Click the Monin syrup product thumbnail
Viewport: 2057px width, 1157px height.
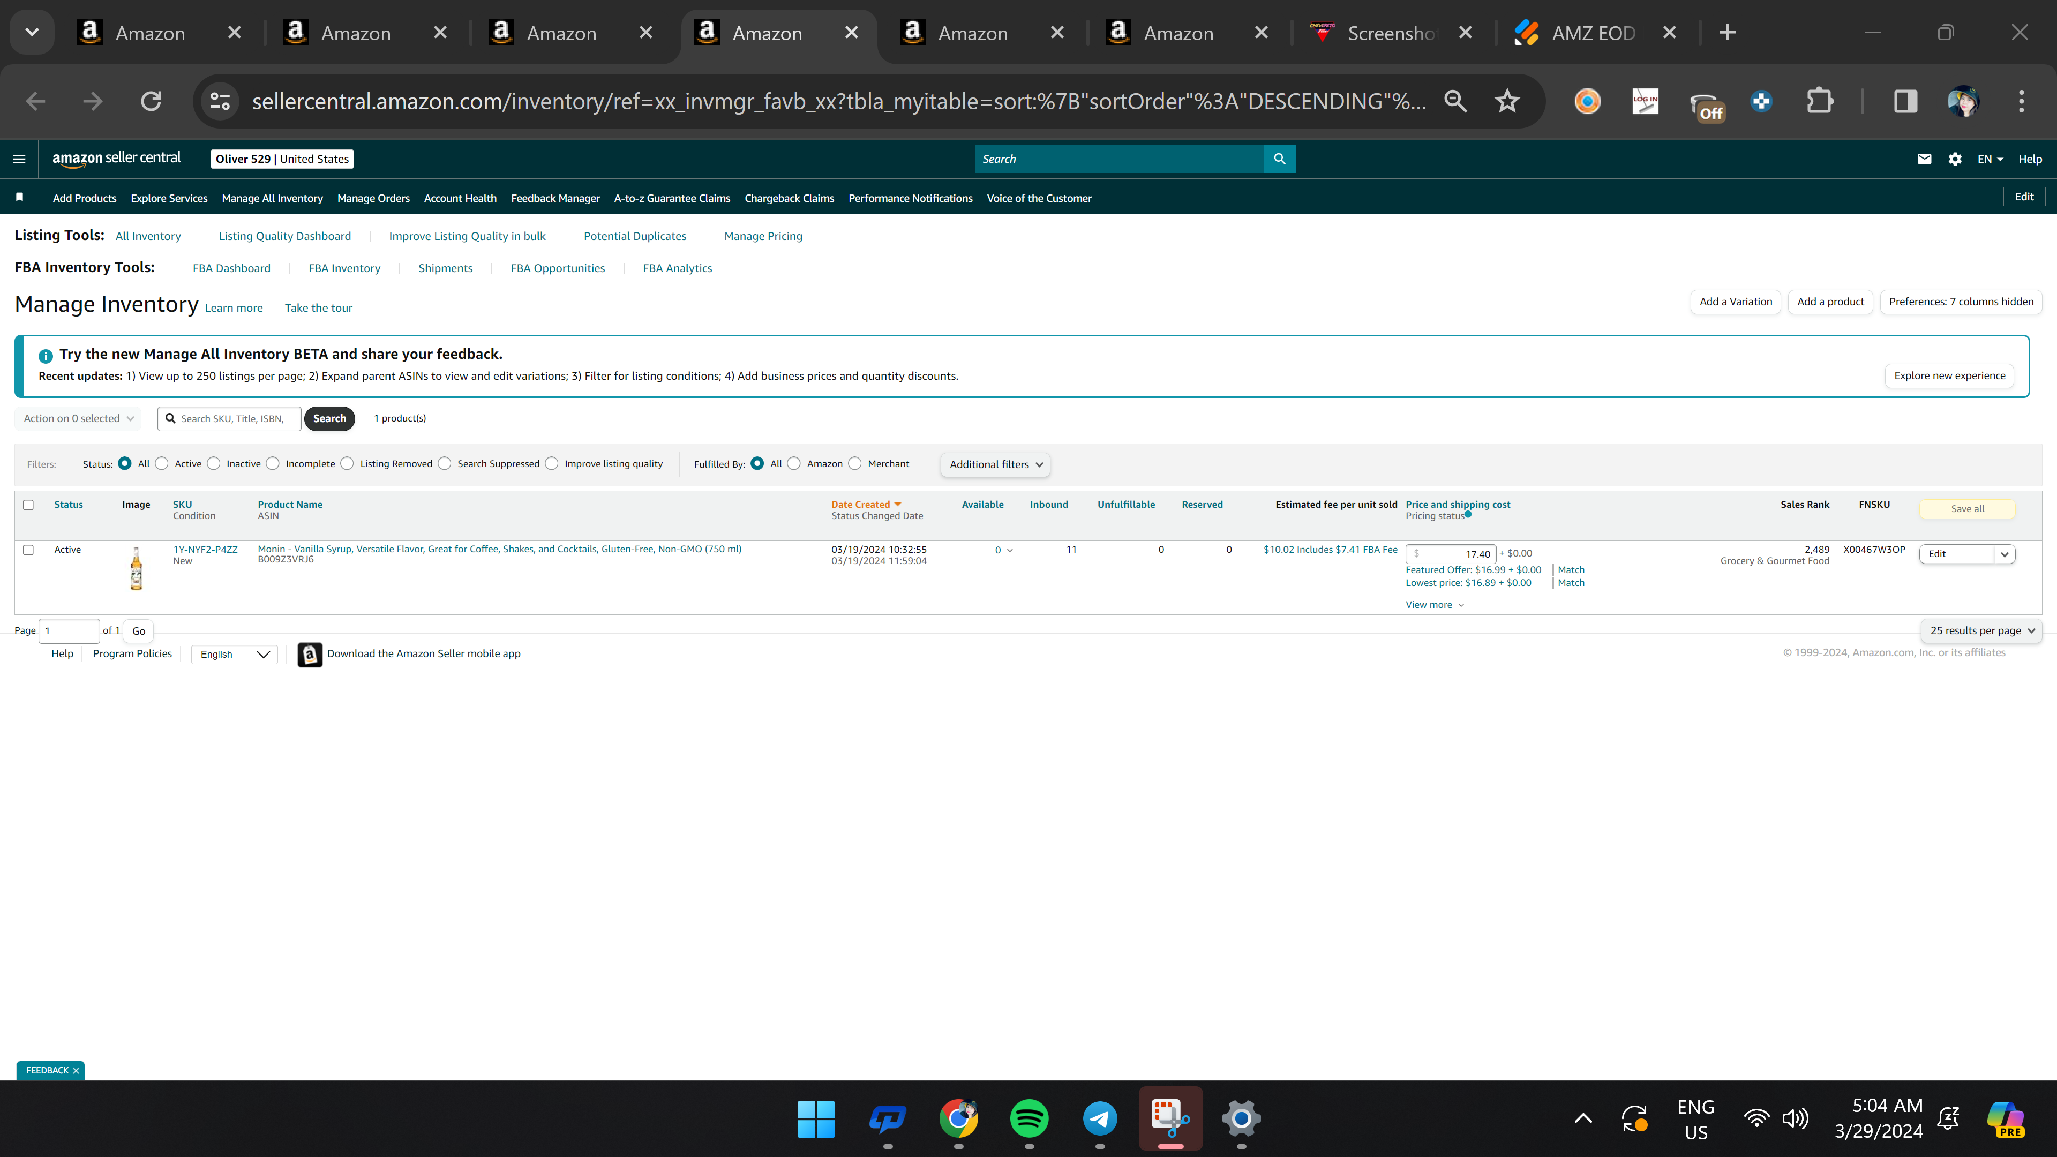137,568
